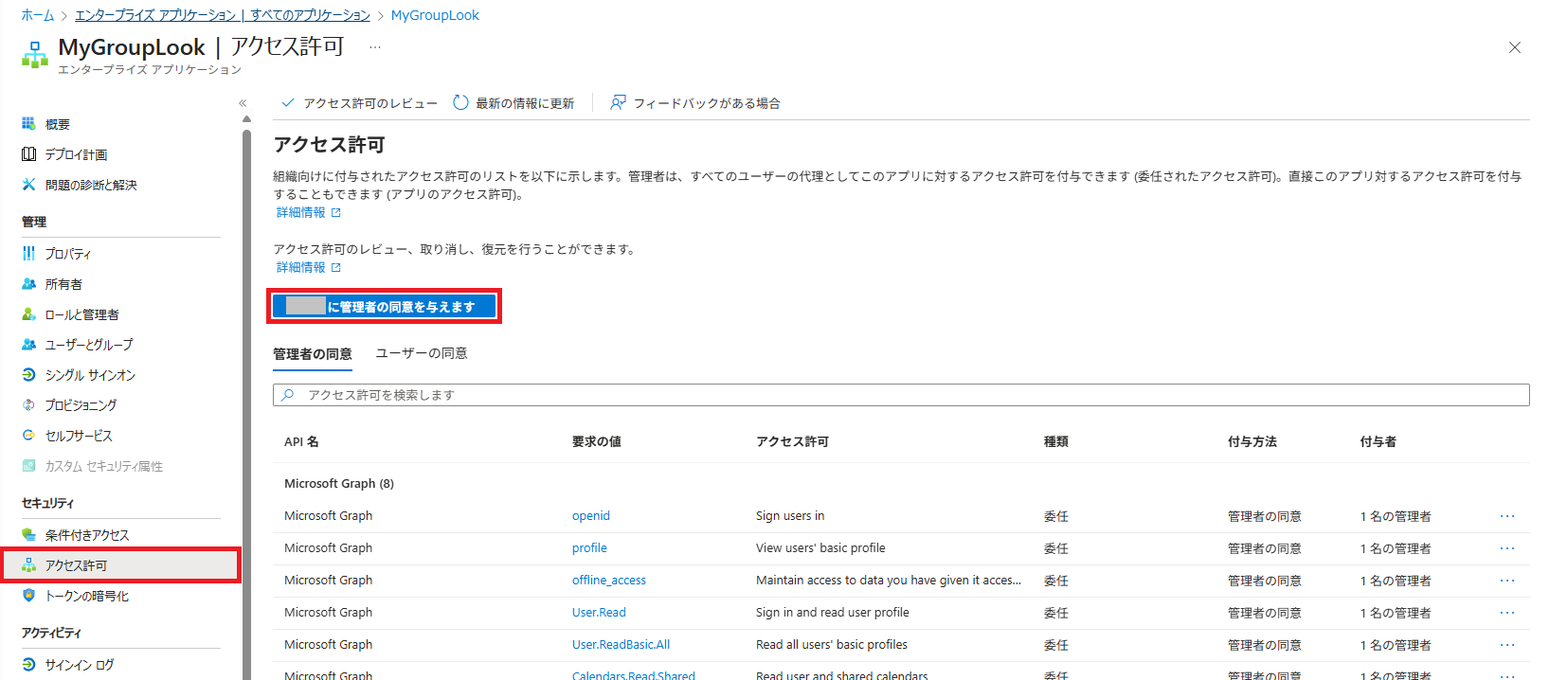Click the 所有者 people icon
Screen dimensions: 1549x680
[x=28, y=284]
